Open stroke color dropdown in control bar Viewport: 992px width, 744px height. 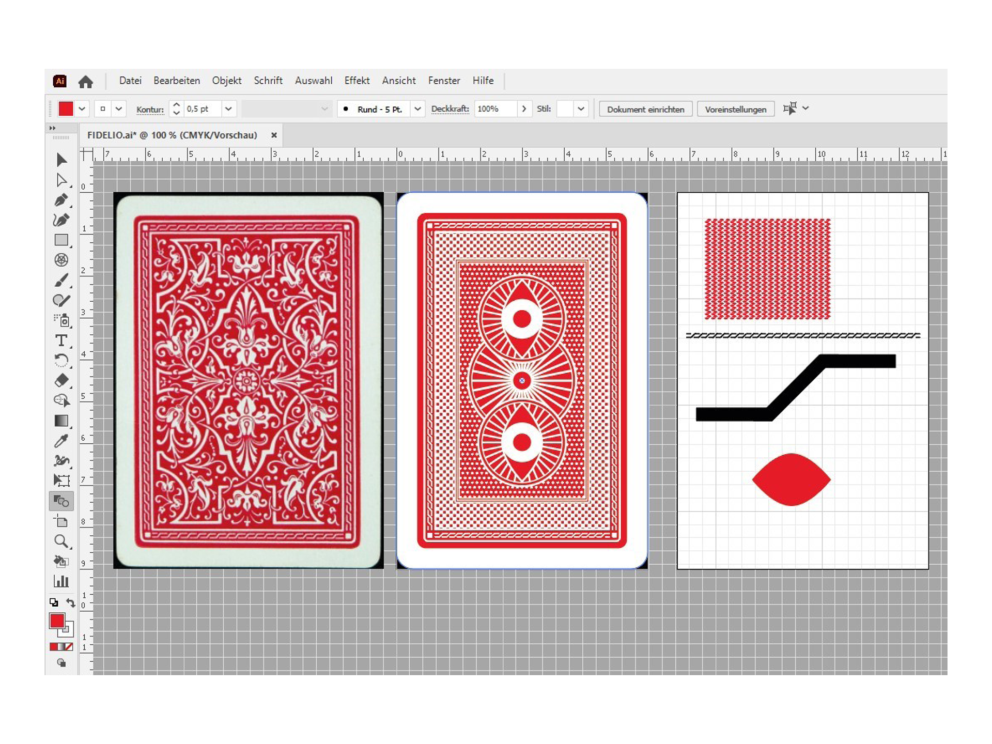(x=119, y=109)
